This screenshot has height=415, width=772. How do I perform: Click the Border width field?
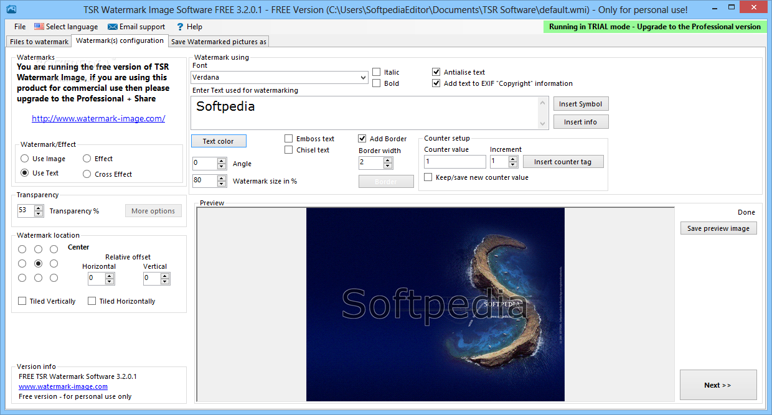pos(371,163)
